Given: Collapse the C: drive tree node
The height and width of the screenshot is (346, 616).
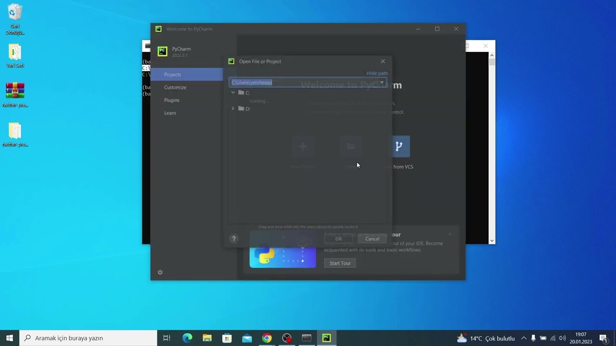Looking at the screenshot, I should click(x=233, y=92).
